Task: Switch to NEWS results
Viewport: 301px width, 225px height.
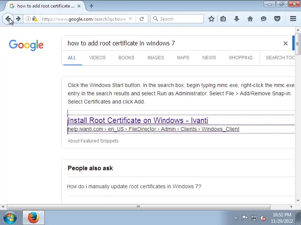Action: coord(209,58)
